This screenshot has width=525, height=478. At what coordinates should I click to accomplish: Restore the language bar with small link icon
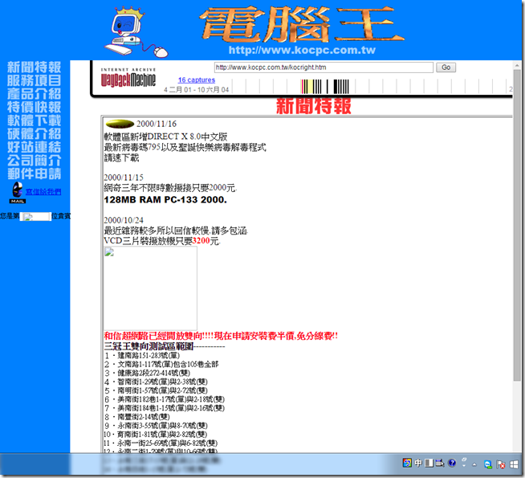pyautogui.click(x=464, y=460)
